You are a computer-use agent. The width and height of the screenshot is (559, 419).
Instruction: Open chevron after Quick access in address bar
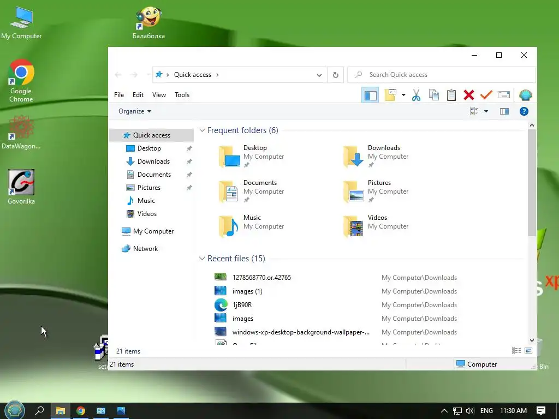[x=217, y=75]
